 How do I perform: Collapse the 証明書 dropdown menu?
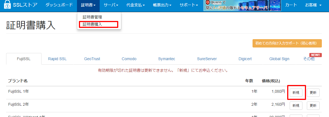(88, 5)
